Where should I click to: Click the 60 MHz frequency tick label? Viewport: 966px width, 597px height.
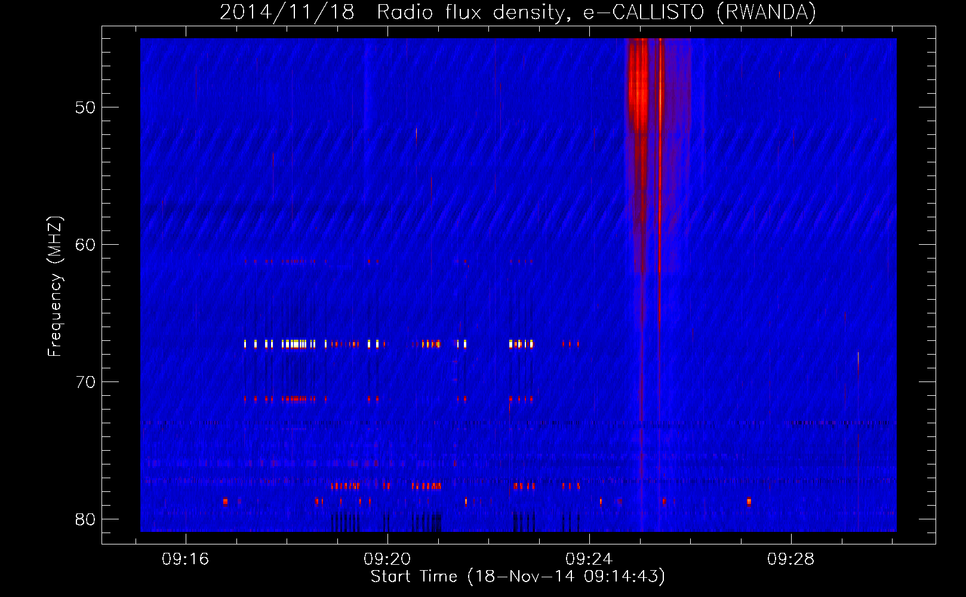pyautogui.click(x=85, y=245)
